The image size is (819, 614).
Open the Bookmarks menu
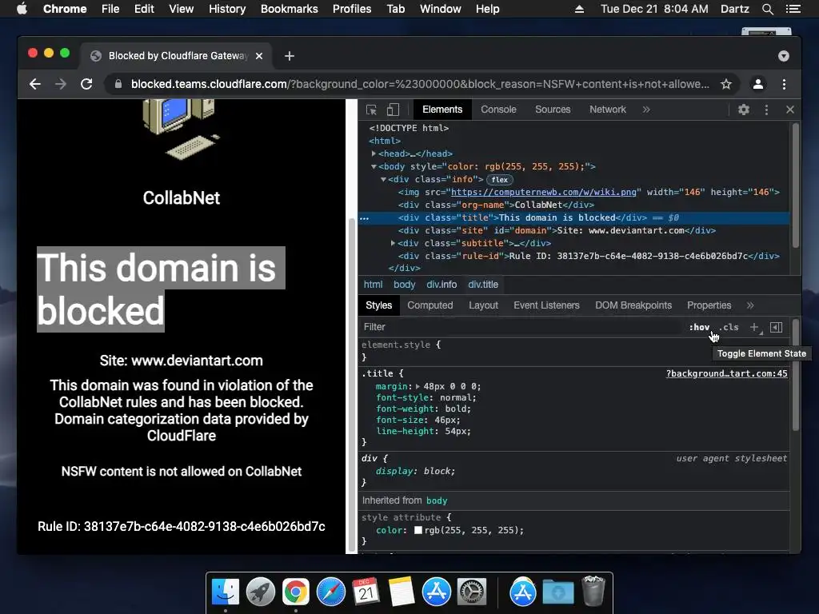click(x=290, y=9)
